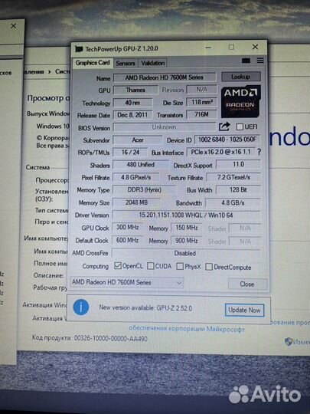Click the shield icon in System window
This screenshot has width=310, height=414.
tap(289, 341)
